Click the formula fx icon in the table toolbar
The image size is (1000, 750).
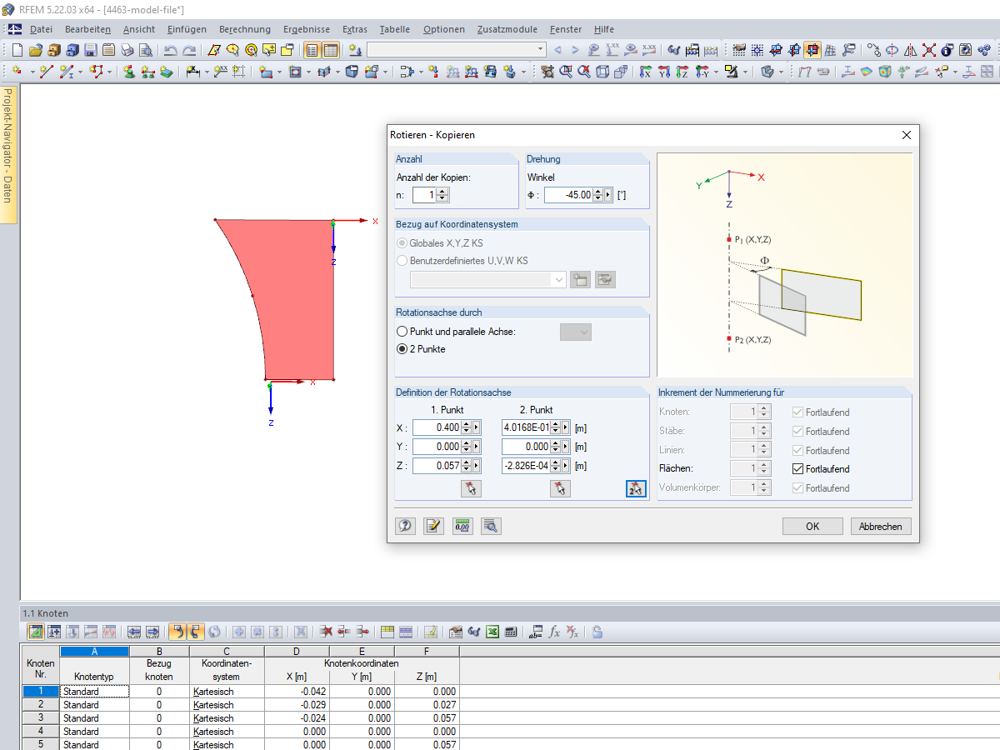(x=554, y=632)
